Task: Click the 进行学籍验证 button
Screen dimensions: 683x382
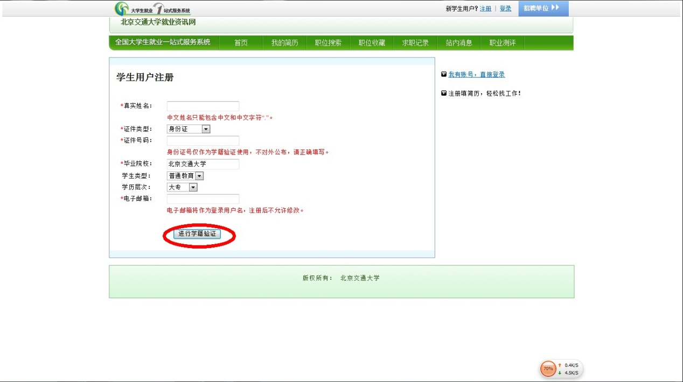Action: pyautogui.click(x=197, y=234)
